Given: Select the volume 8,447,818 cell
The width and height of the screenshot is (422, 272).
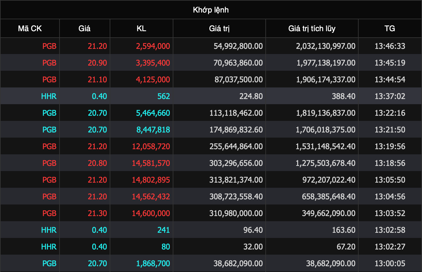Looking at the screenshot, I should point(153,130).
